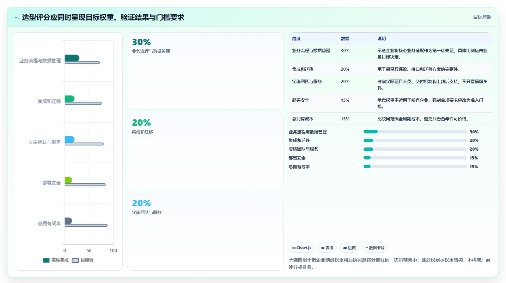The height and width of the screenshot is (283, 506).
Task: Click the description starting with 示意企业将核心业务适配
Action: tap(433, 54)
